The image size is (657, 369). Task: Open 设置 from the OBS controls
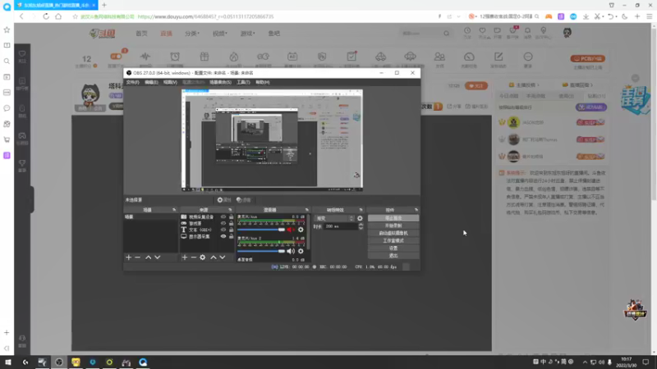pyautogui.click(x=393, y=248)
